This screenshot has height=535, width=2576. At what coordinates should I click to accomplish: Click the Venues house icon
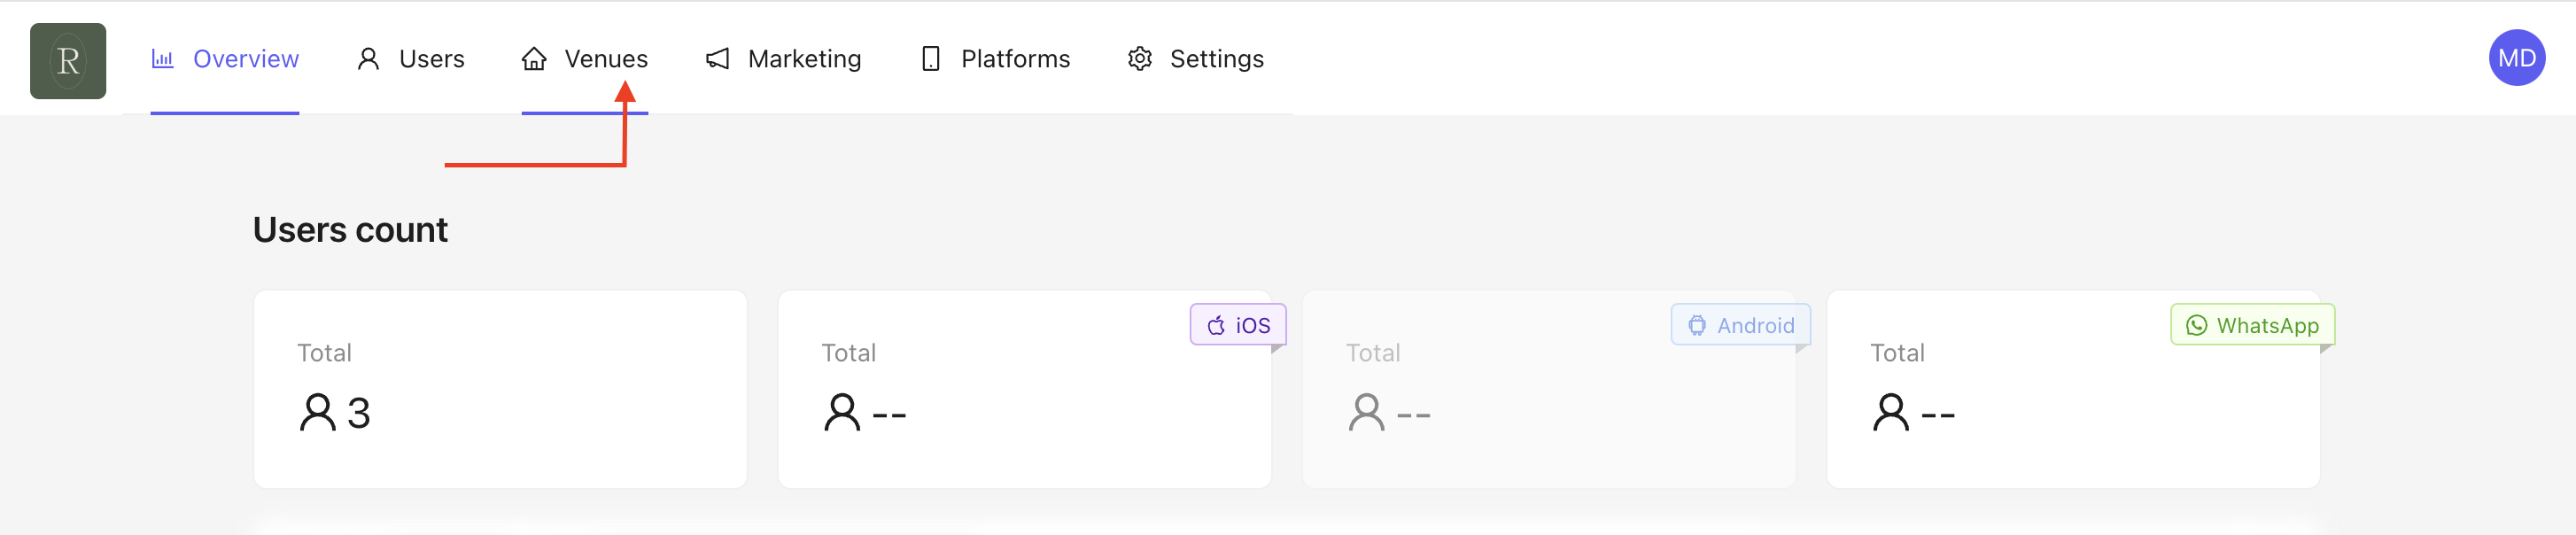click(x=534, y=59)
